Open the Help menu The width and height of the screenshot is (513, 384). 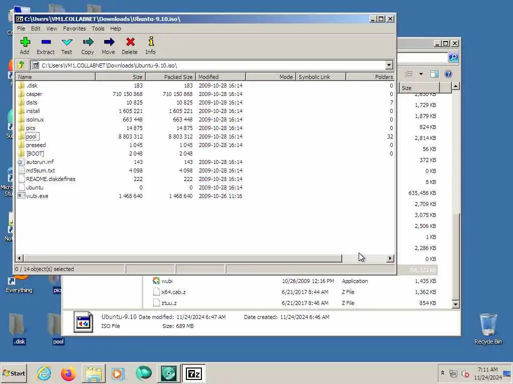coord(115,28)
